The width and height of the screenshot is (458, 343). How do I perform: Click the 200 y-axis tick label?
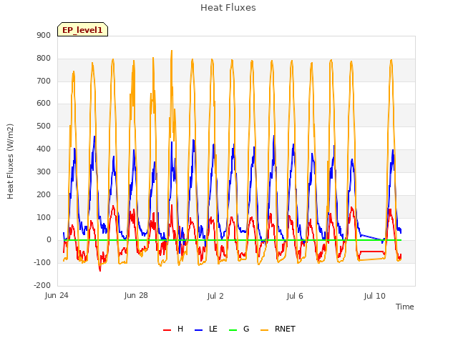[44, 194]
